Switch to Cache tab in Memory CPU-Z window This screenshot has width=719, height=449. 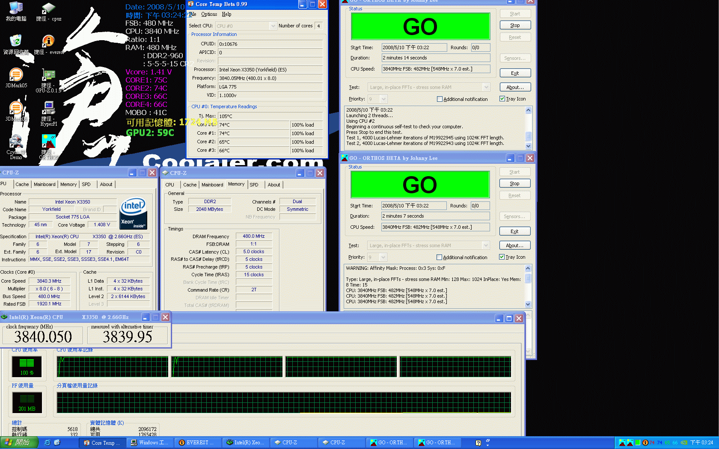[190, 185]
